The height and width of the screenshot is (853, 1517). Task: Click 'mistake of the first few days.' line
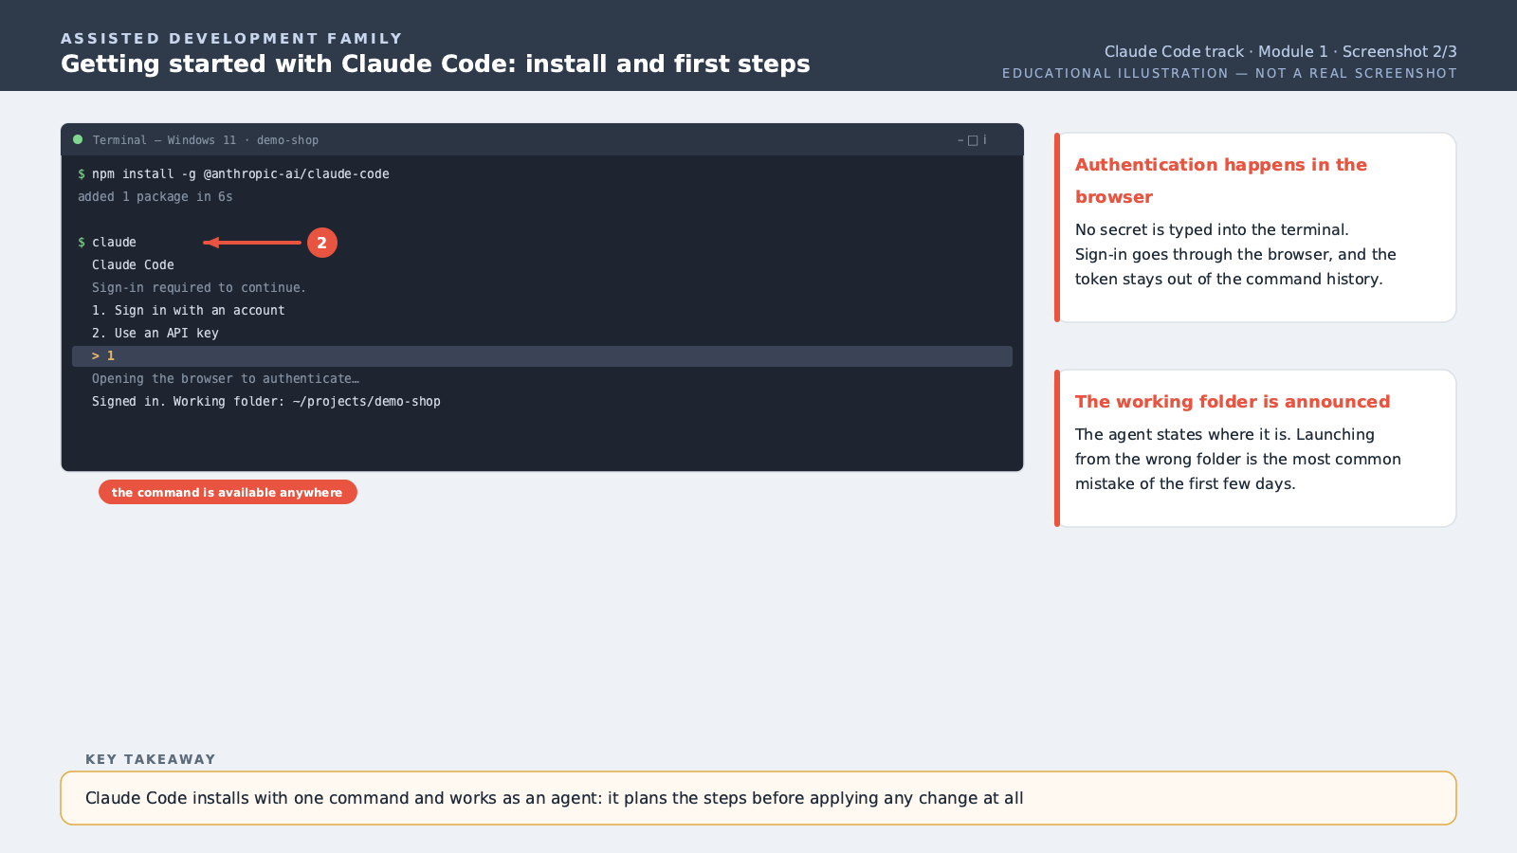click(x=1185, y=483)
